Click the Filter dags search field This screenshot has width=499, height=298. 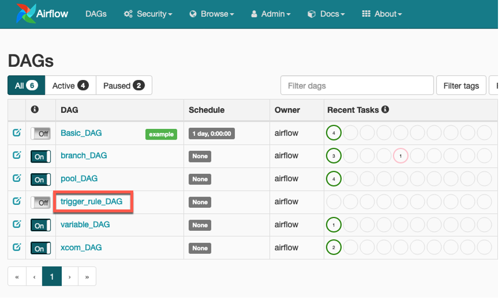click(x=357, y=86)
